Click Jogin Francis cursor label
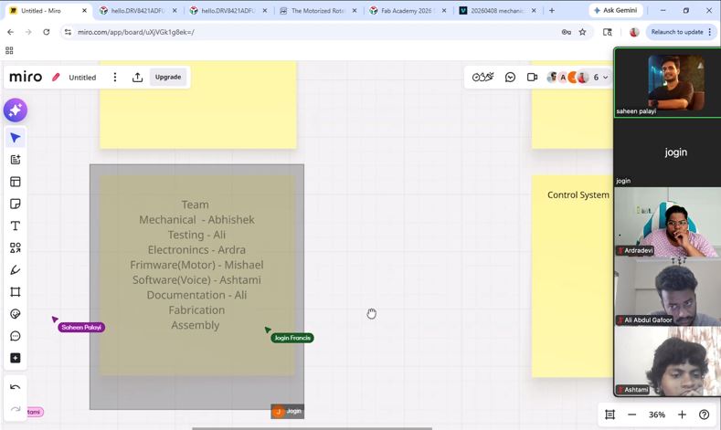Screen dimensions: 721x430 pos(292,338)
